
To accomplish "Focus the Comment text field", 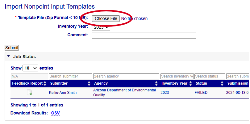I will point(144,36).
